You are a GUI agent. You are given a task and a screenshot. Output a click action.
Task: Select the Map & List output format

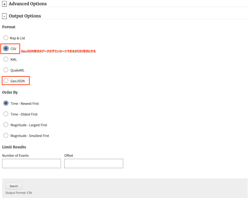(x=6, y=38)
